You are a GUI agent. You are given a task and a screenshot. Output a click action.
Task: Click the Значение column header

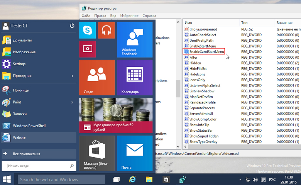pyautogui.click(x=288, y=23)
